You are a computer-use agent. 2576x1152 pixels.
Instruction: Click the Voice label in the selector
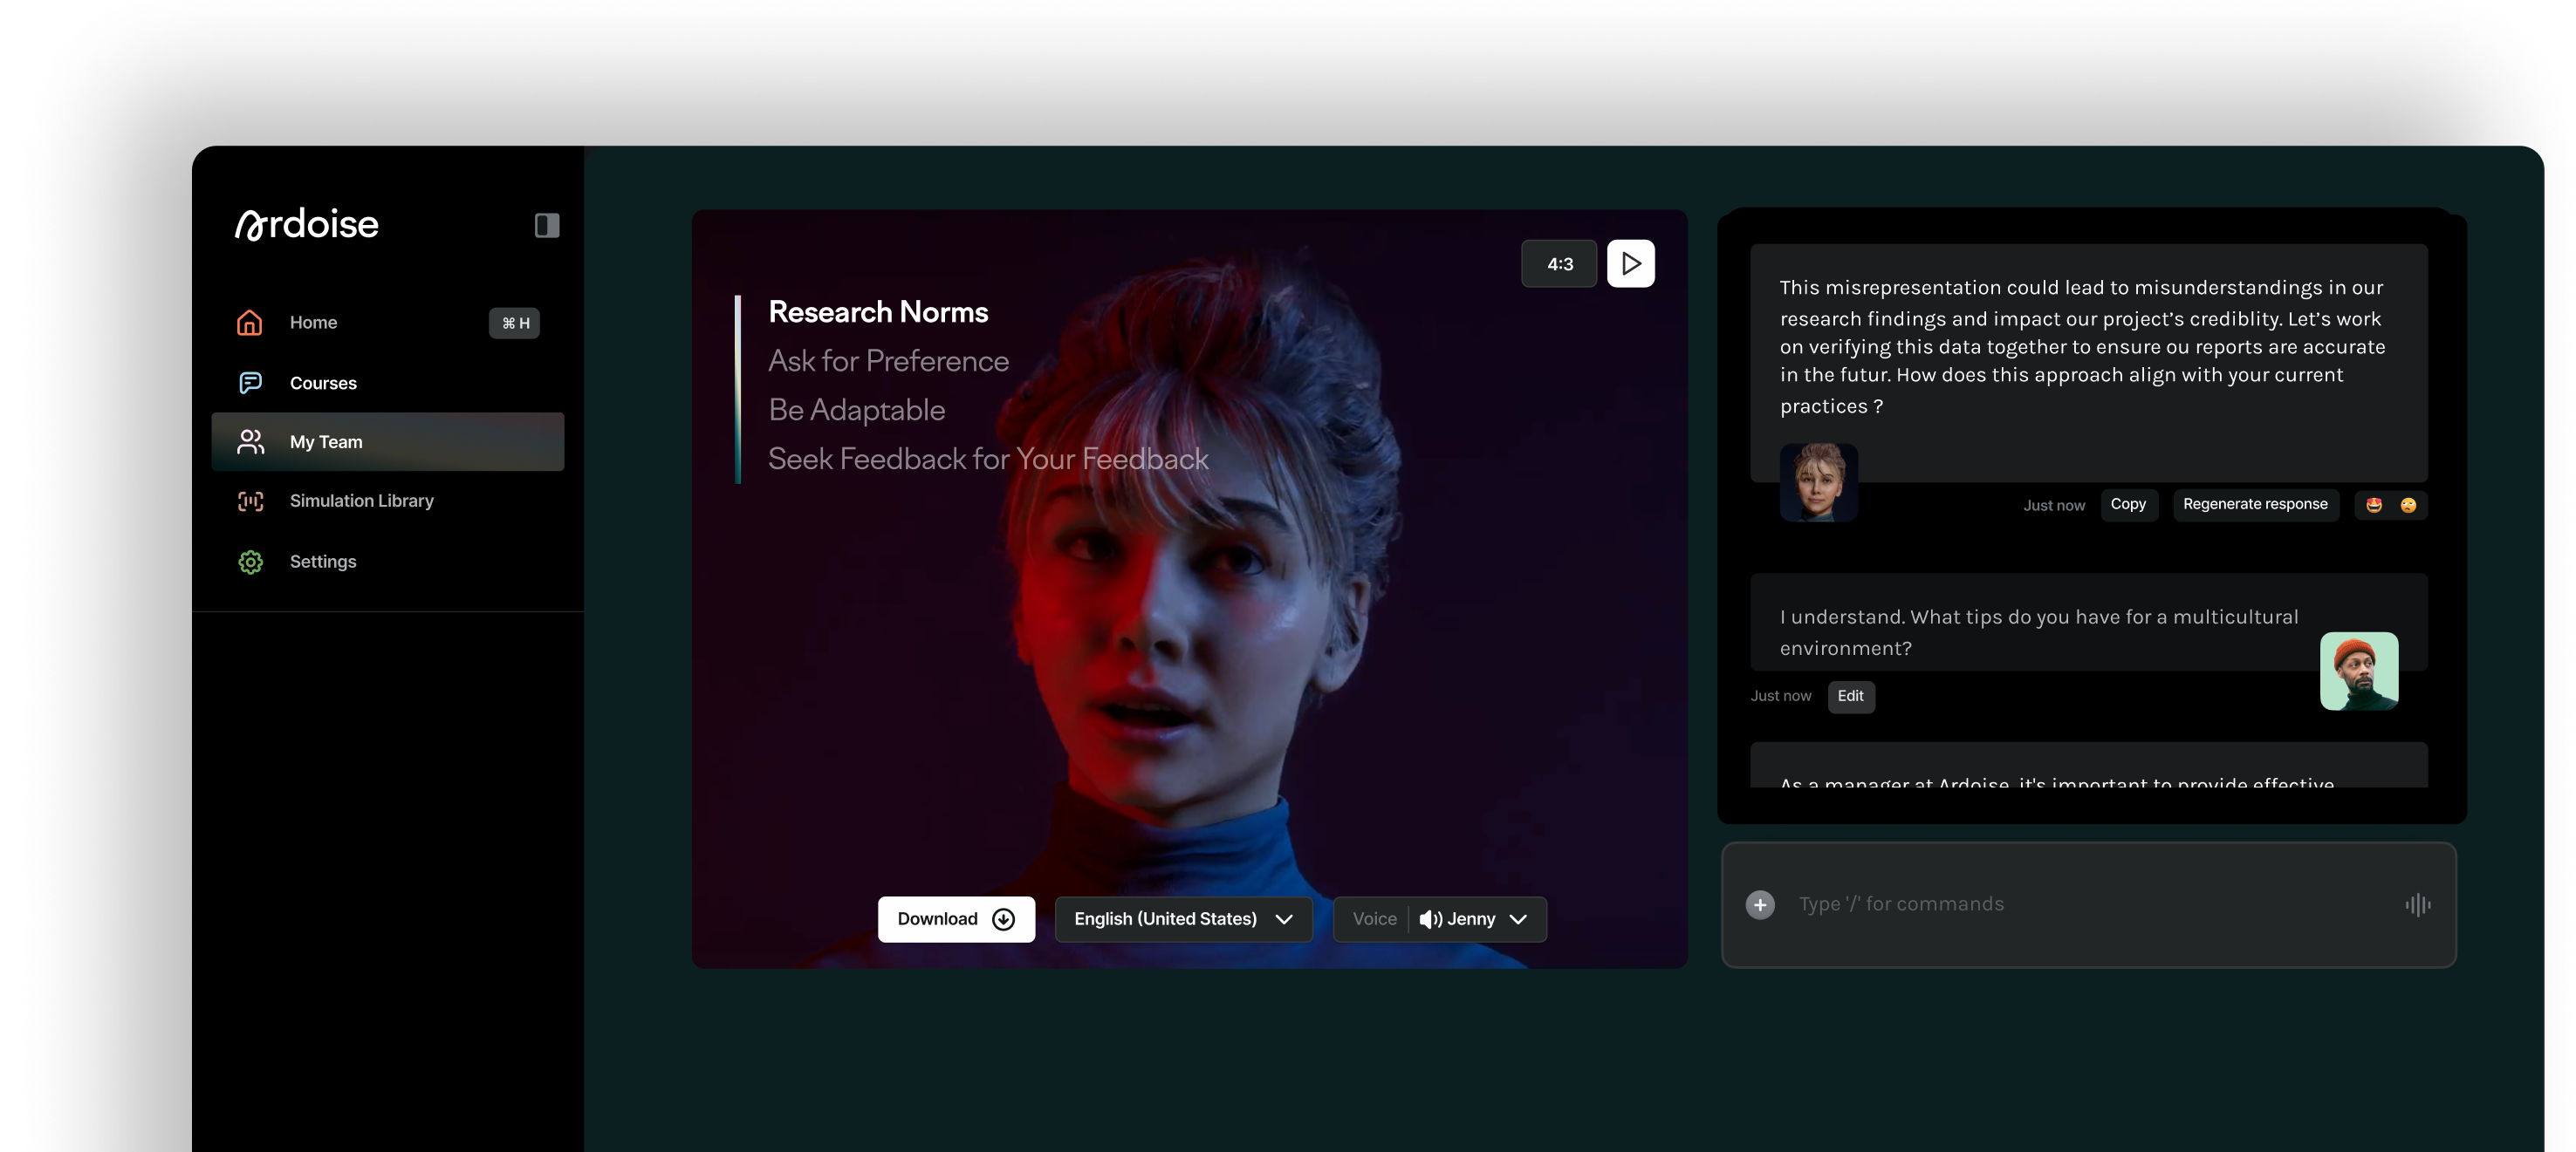[1374, 919]
